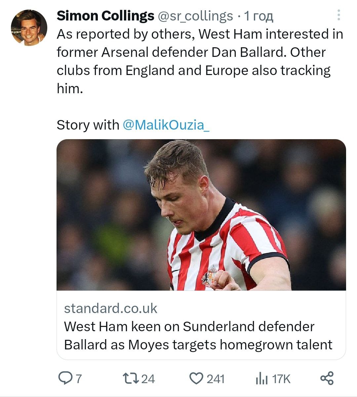Open the @MalikOuzia_ mention
The width and height of the screenshot is (357, 397).
[x=166, y=125]
